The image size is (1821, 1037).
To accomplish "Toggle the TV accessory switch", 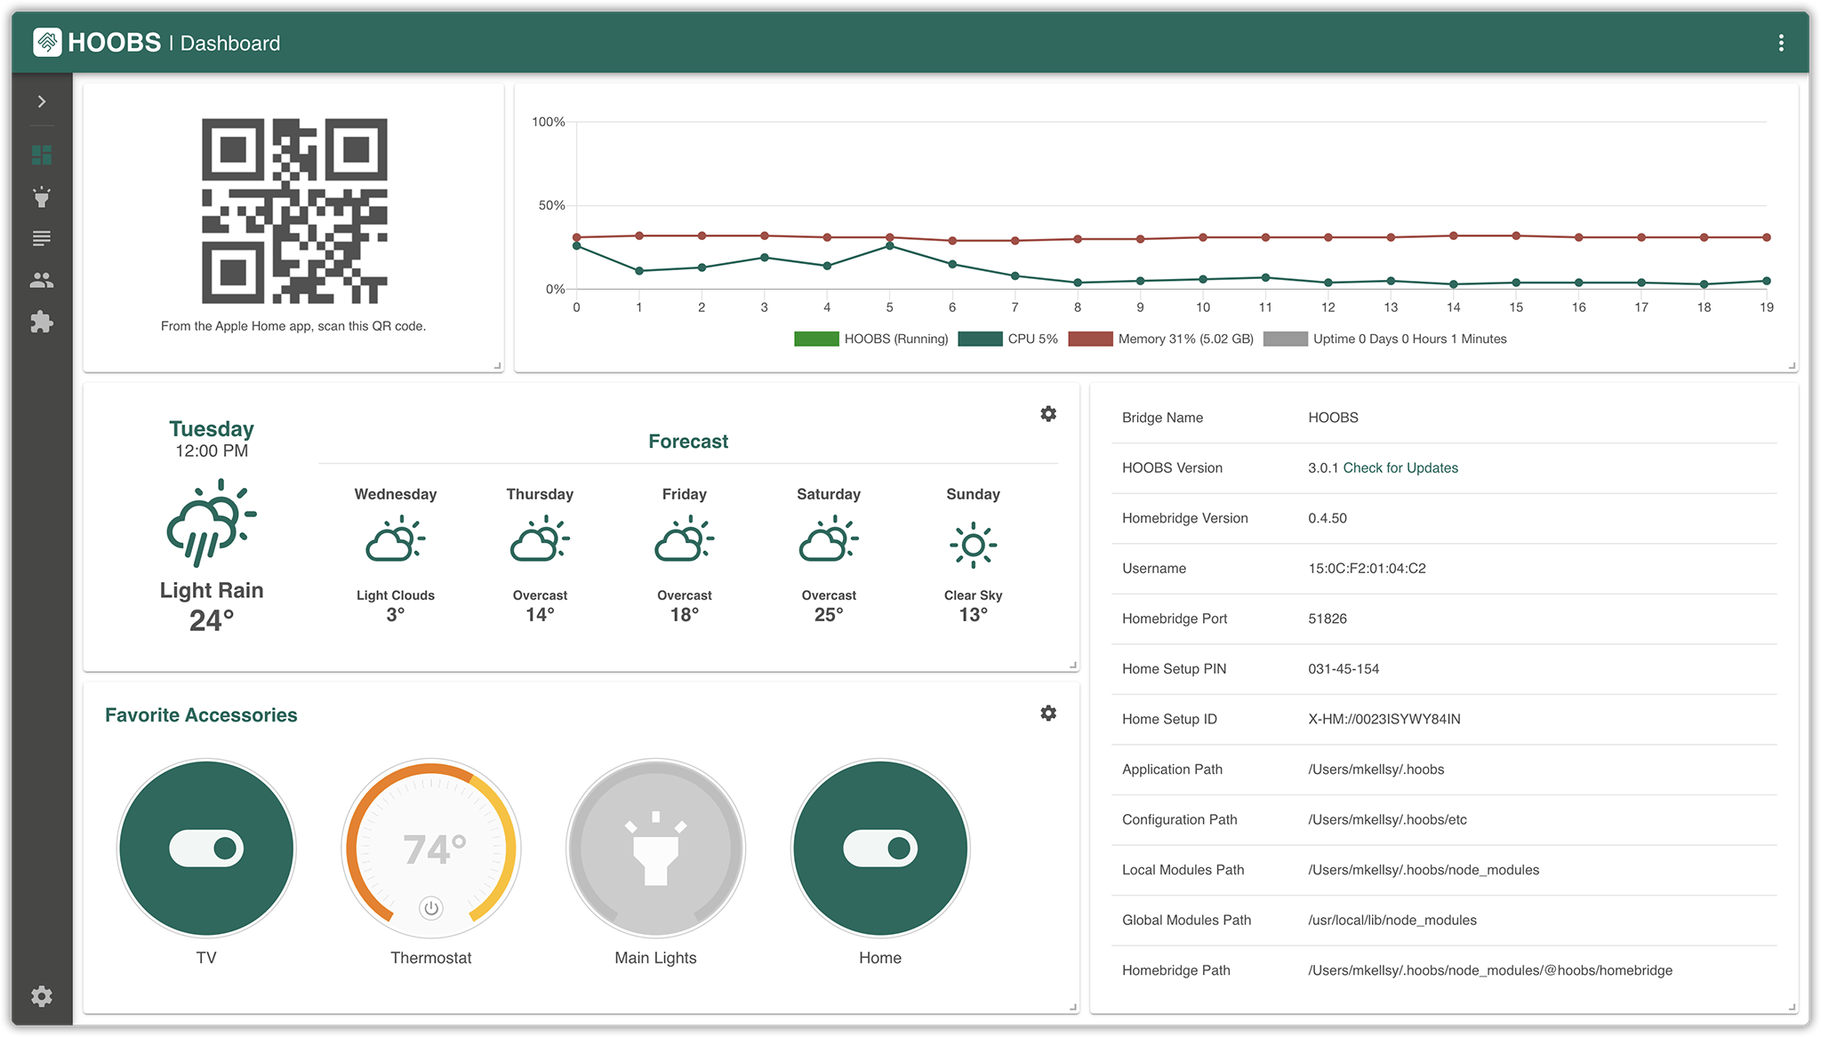I will coord(206,849).
